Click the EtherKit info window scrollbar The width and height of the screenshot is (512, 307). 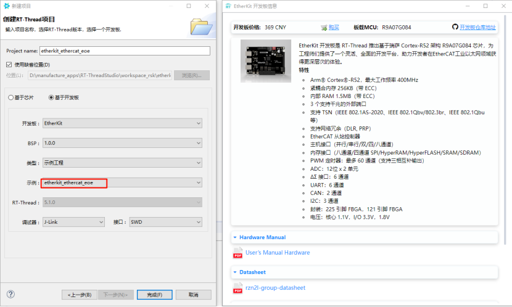coord(505,131)
